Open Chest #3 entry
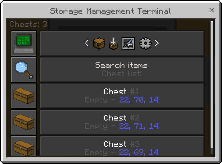The height and width of the screenshot is (164, 222). point(122,146)
